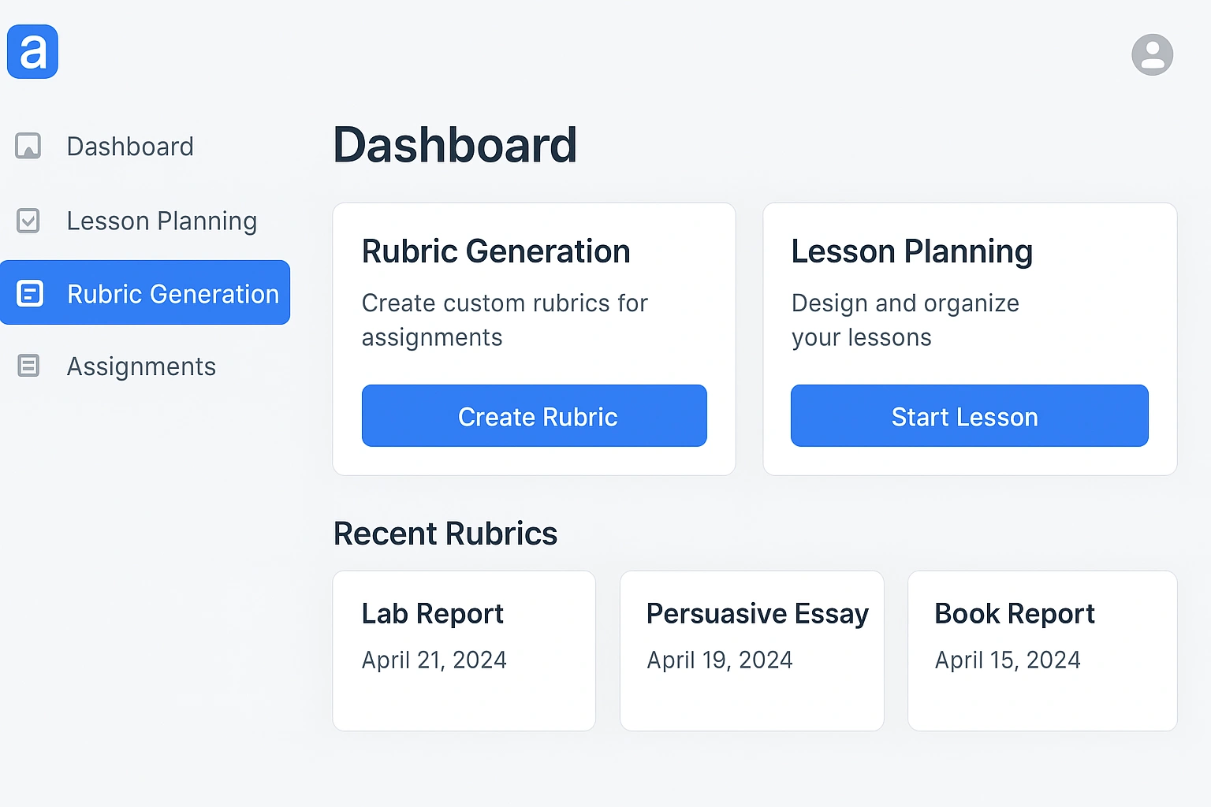
Task: Open Lesson Planning from the sidebar
Action: [162, 221]
